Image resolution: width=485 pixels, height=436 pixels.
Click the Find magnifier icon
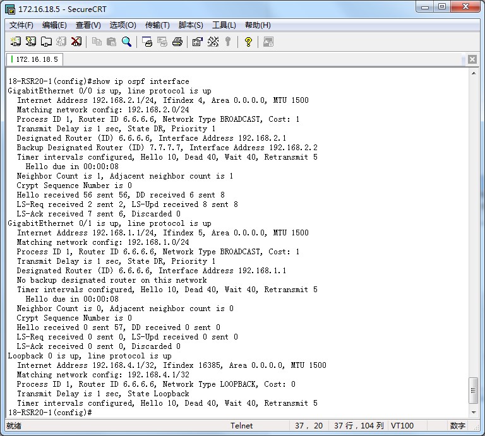[x=127, y=42]
